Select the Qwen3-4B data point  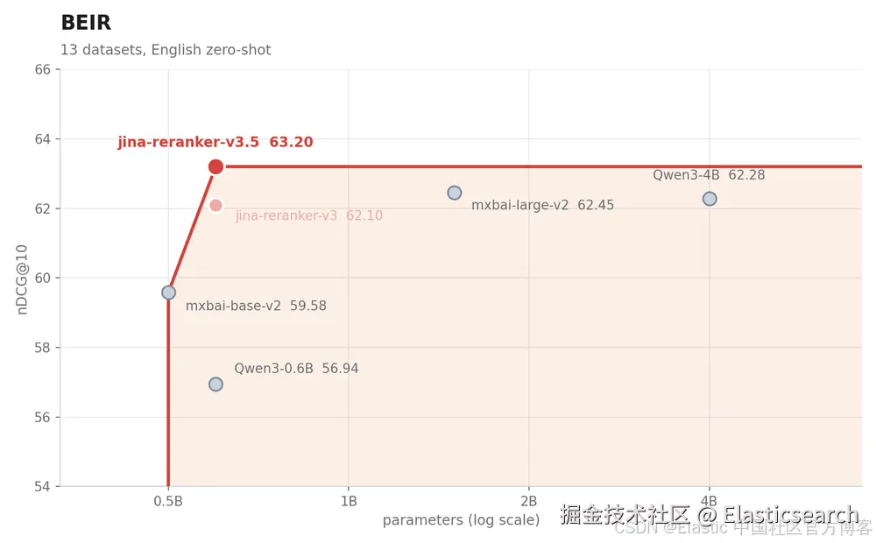[x=710, y=199]
